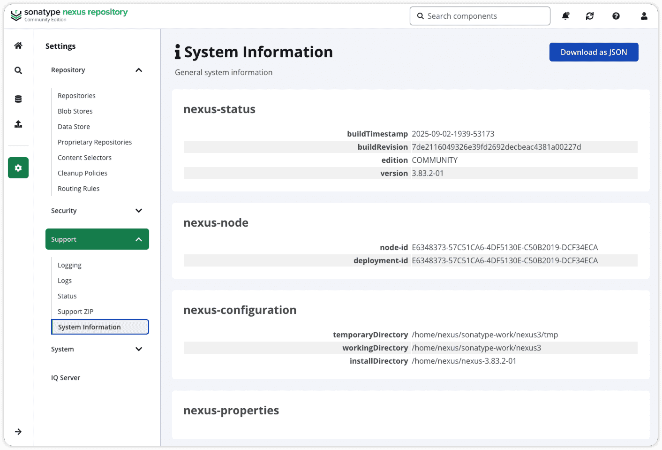Select Support ZIP menu item
The height and width of the screenshot is (450, 662).
75,312
